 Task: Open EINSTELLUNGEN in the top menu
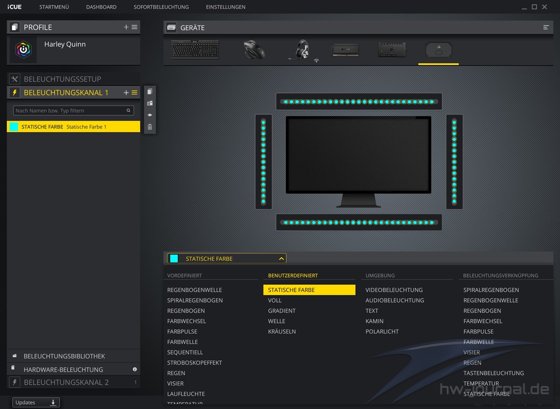[x=226, y=7]
